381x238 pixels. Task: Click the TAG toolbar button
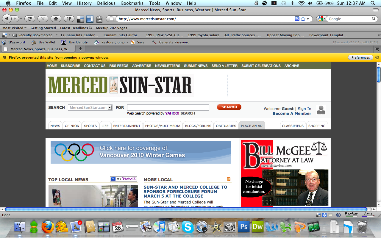(x=99, y=19)
